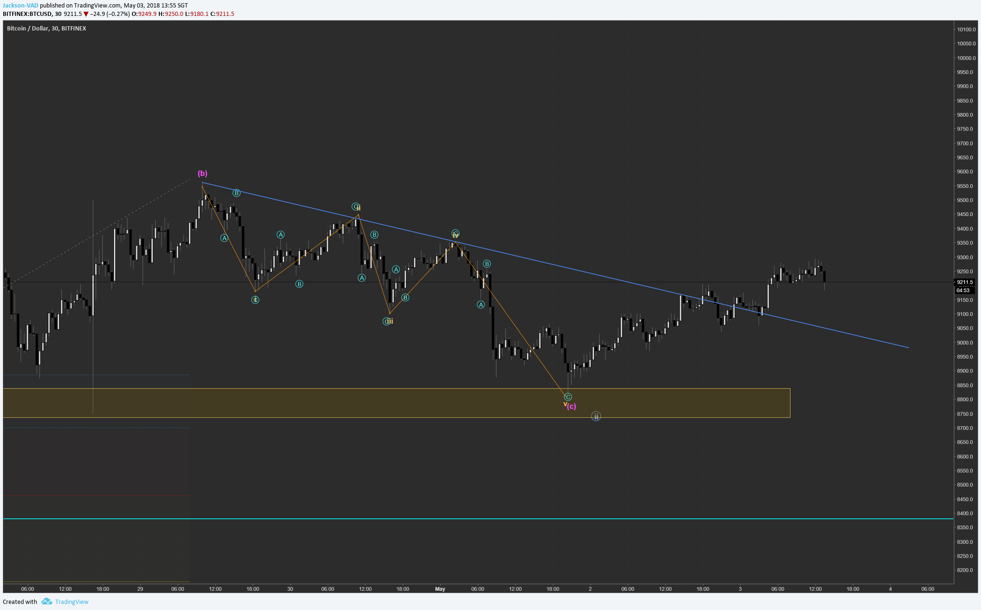Click the 04:53 bar countdown label
Image resolution: width=981 pixels, height=610 pixels.
point(965,290)
